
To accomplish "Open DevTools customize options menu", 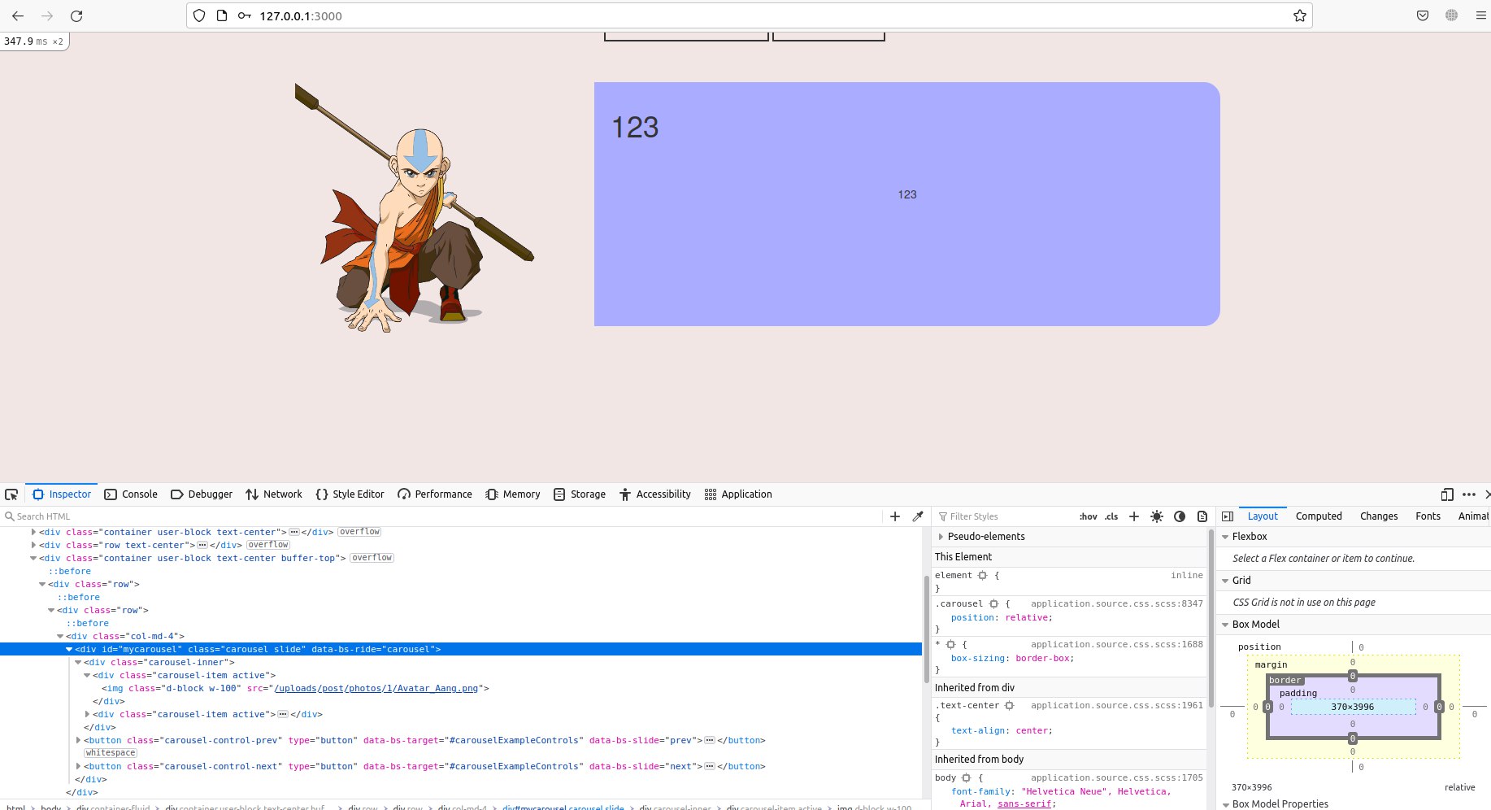I will 1468,494.
